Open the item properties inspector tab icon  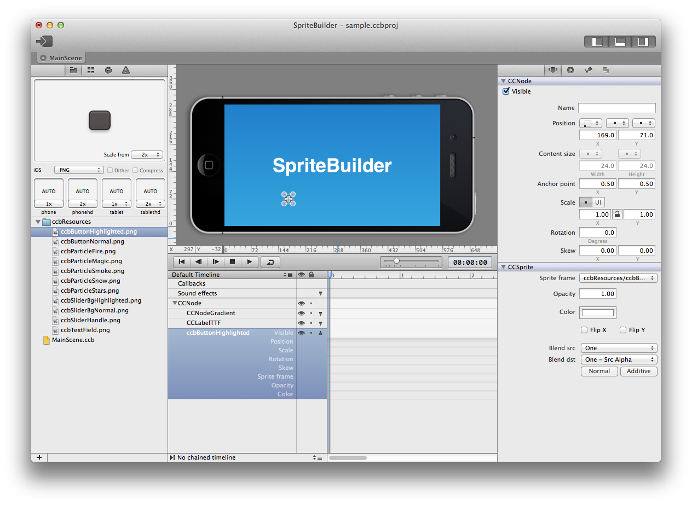coord(553,70)
